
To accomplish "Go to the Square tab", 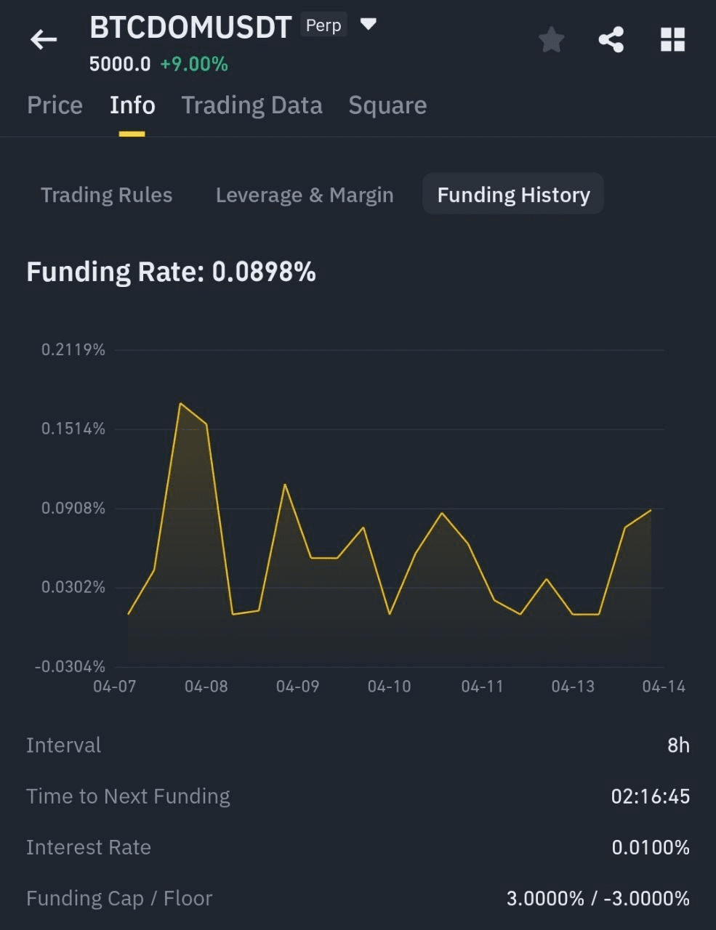I will pyautogui.click(x=387, y=105).
